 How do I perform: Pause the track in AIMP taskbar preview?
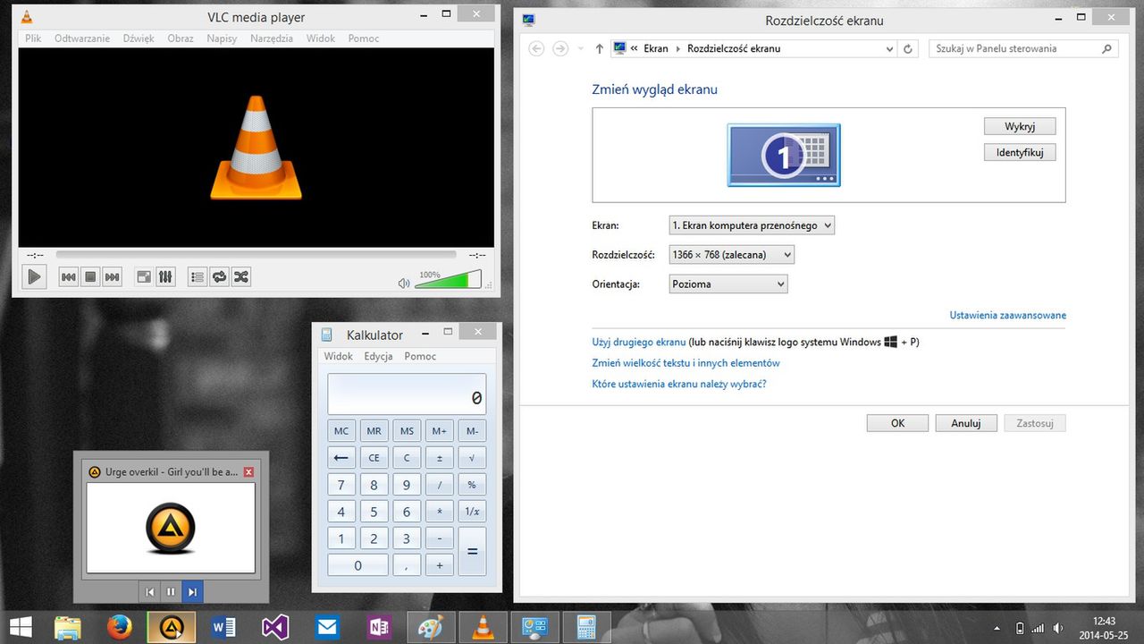[171, 591]
